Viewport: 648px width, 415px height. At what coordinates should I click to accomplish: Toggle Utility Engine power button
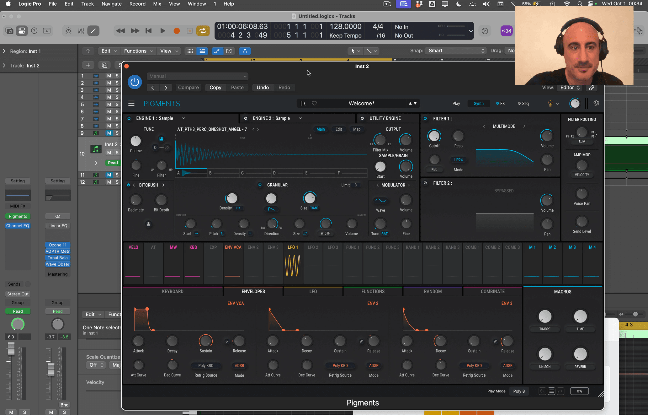[x=362, y=118]
